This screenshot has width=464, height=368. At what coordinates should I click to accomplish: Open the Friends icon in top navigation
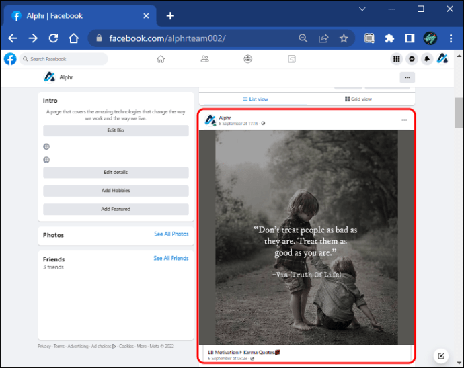(204, 59)
